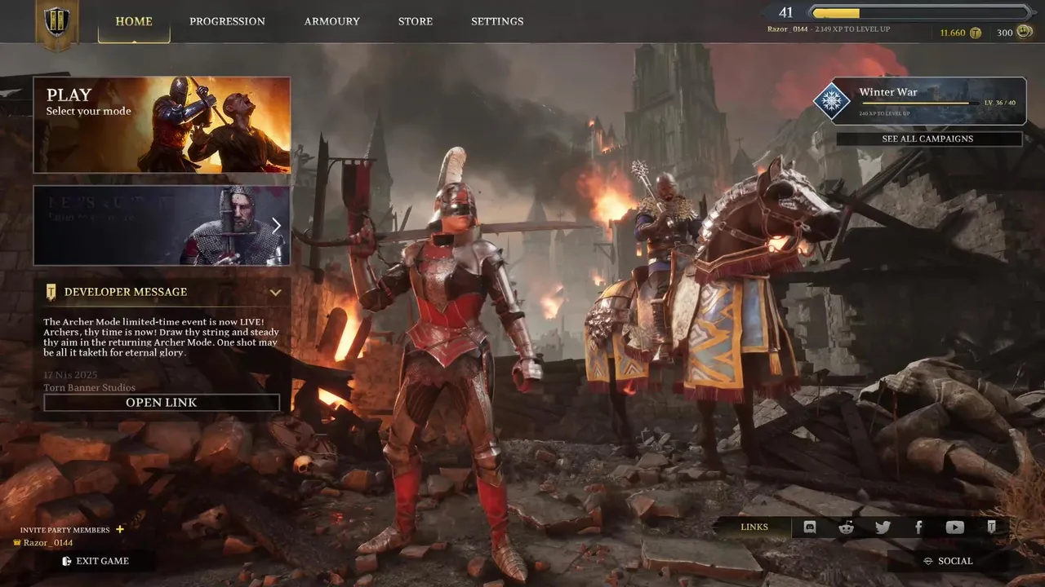Click the exit door icon

(67, 561)
